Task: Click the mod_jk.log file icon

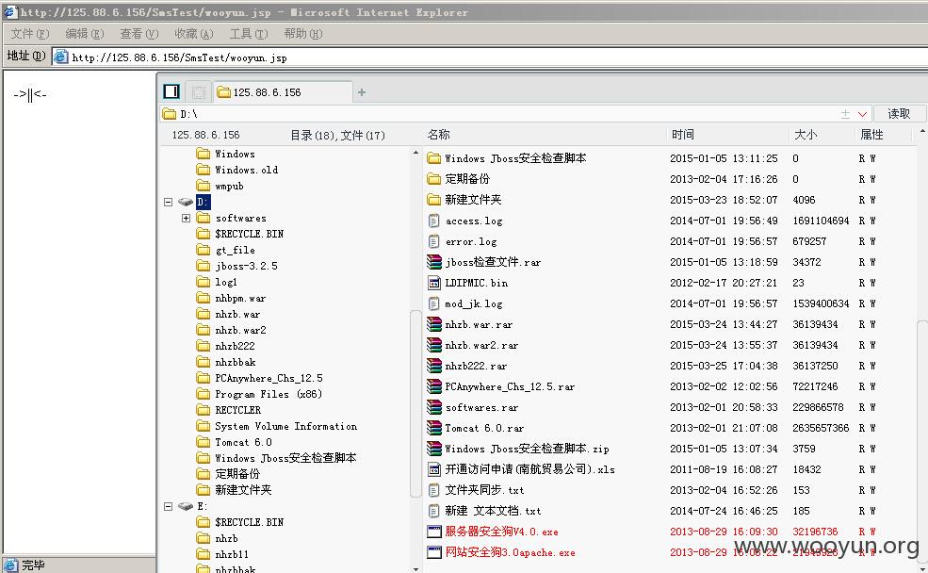Action: 433,303
